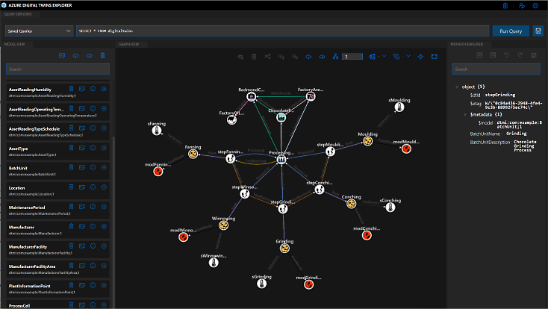This screenshot has height=309, width=548.
Task: Click the center graph icon in graph toolbar
Action: click(420, 56)
